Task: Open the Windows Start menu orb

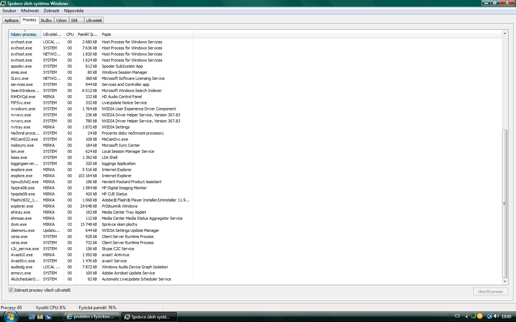Action: [x=10, y=316]
